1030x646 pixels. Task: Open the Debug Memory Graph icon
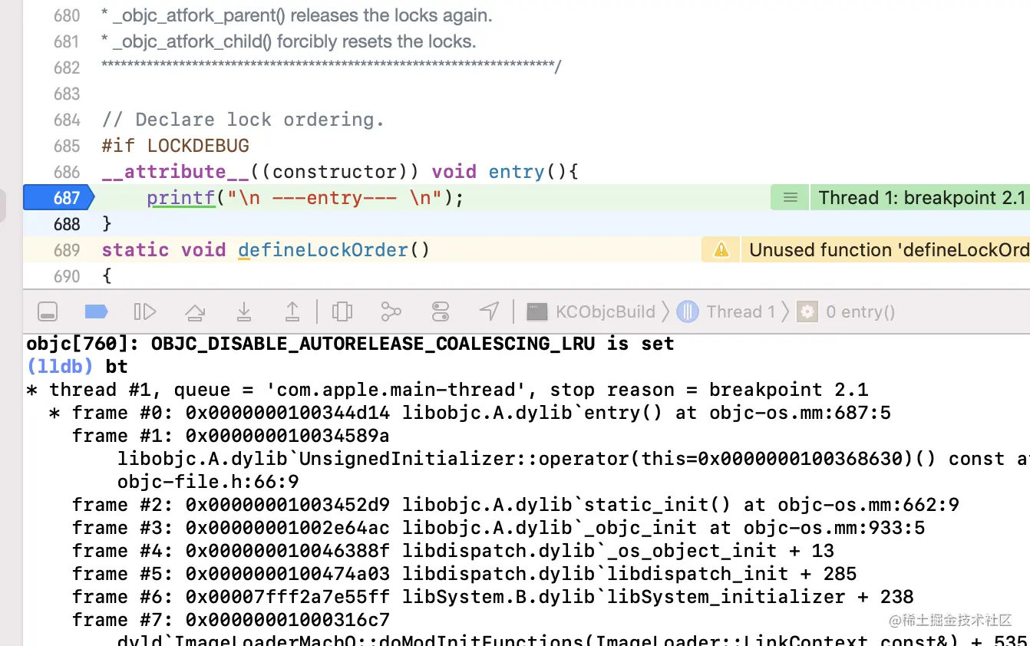(391, 311)
